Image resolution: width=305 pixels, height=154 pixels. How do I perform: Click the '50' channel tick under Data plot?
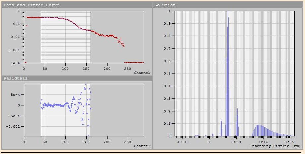[x=45, y=69]
